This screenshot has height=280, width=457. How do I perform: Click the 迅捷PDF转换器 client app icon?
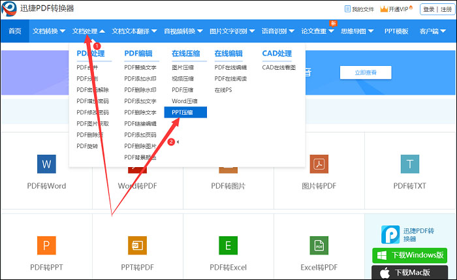click(x=390, y=234)
